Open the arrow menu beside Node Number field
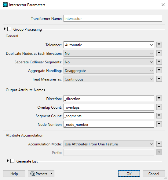 159,124
